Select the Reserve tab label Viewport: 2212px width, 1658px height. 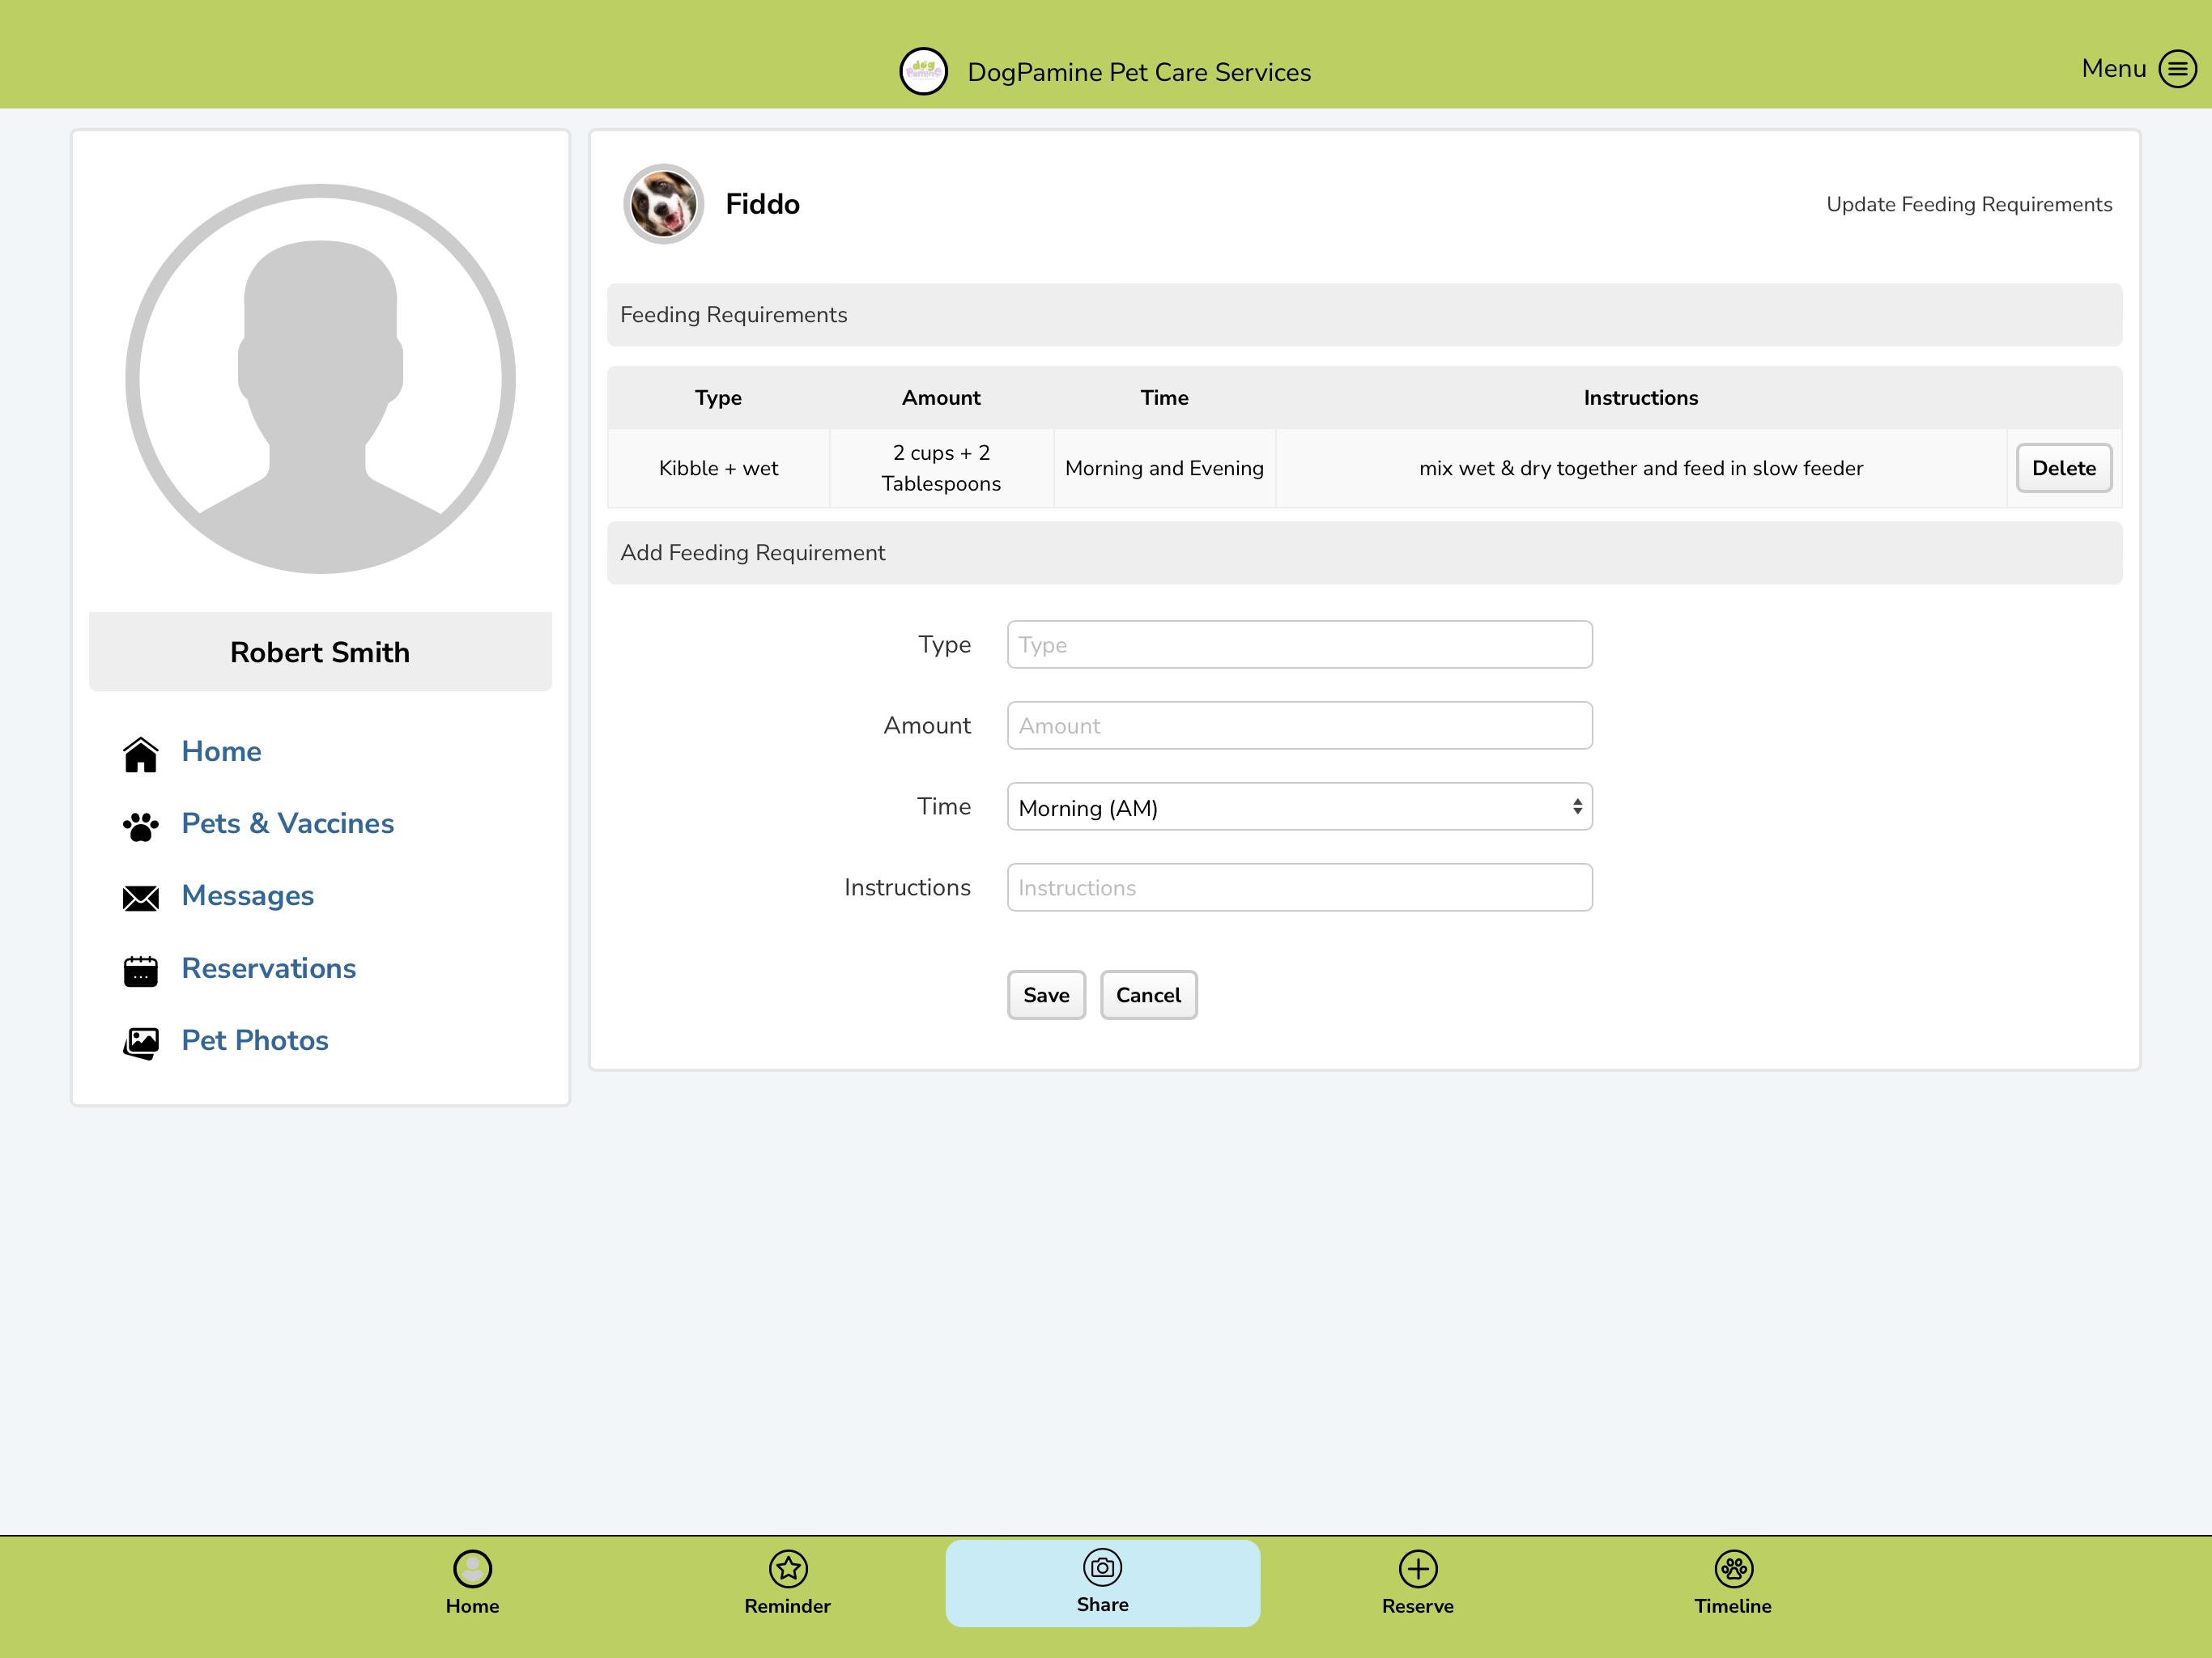(x=1418, y=1606)
